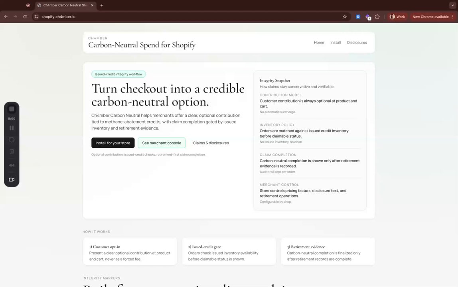Click New Chrome available update button
This screenshot has height=287, width=458.
click(432, 17)
